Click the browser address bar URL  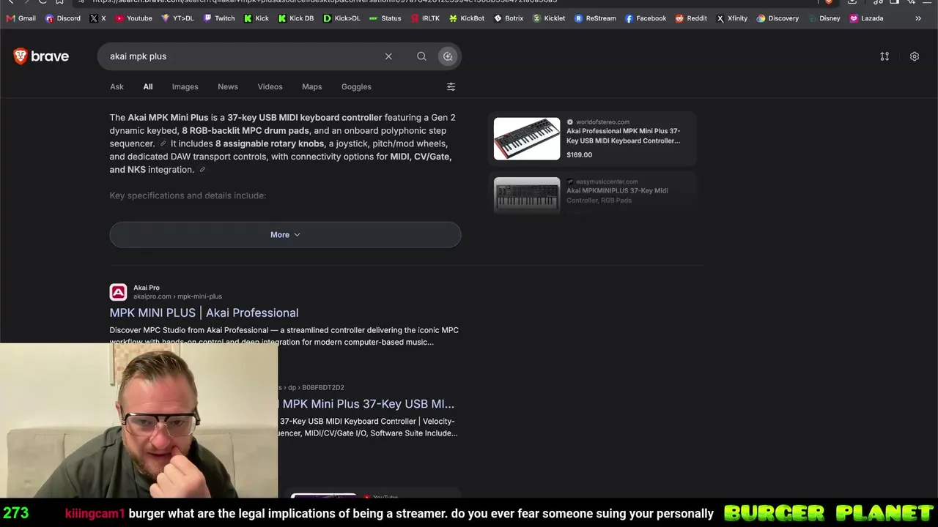coord(325,1)
